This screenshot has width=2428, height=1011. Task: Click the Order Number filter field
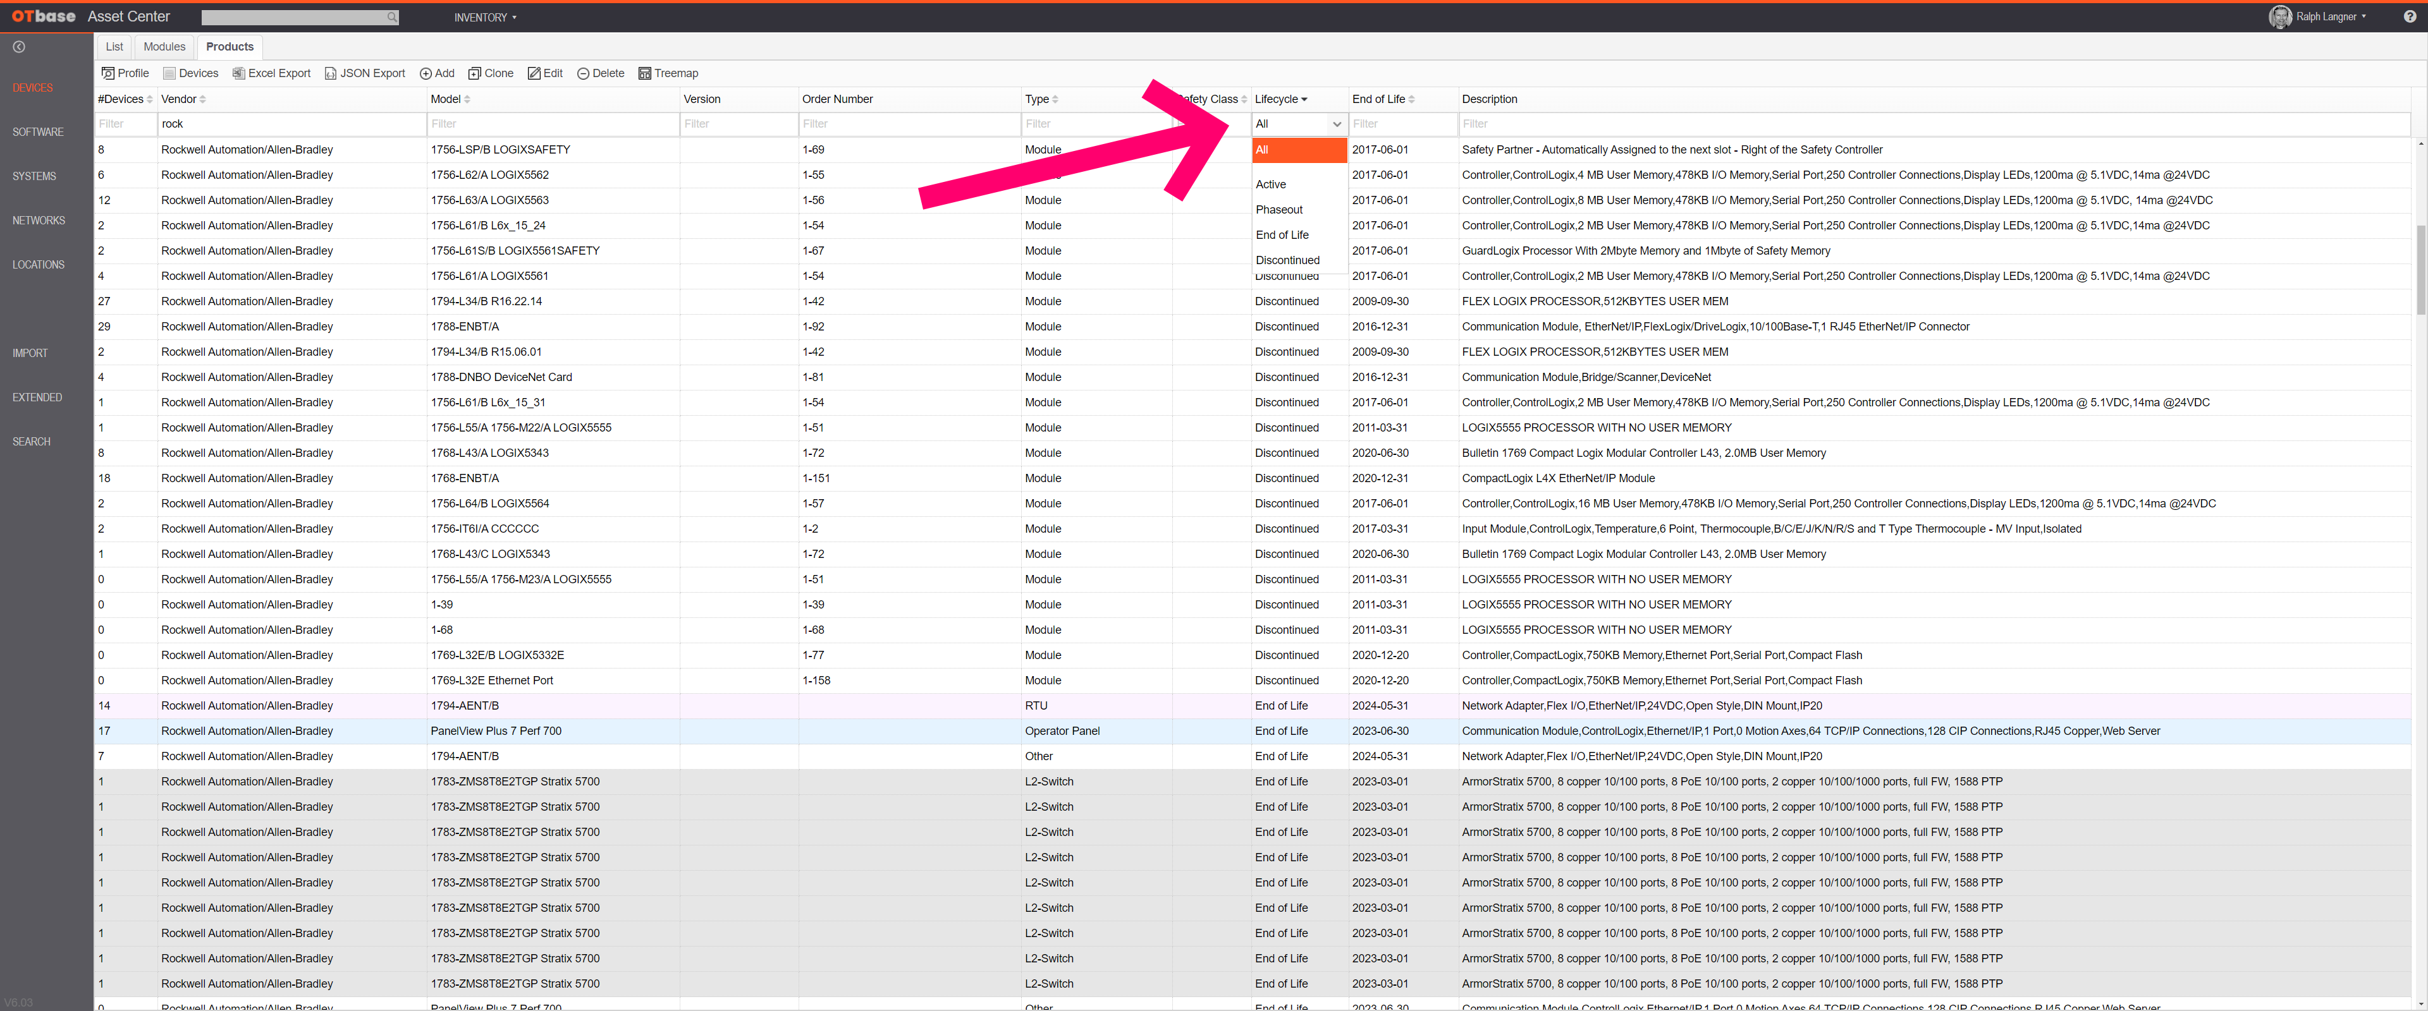click(x=909, y=124)
